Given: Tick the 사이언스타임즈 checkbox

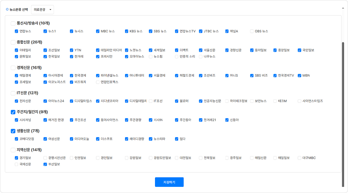Looking at the screenshot, I should 299,101.
